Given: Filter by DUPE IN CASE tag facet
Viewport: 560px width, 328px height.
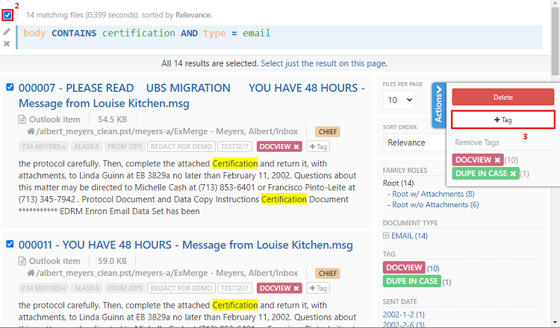Looking at the screenshot, I should 411,281.
